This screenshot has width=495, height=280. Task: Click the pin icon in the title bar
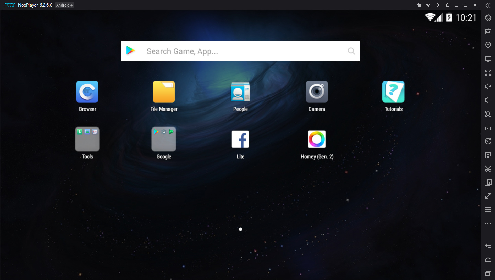(x=438, y=5)
